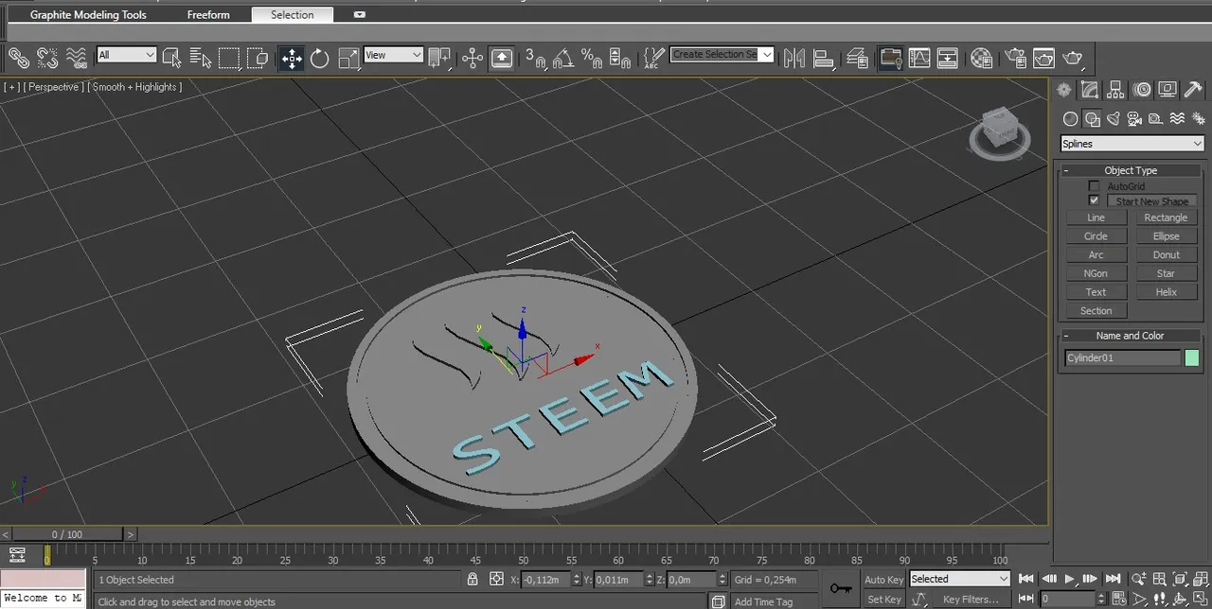This screenshot has width=1212, height=609.
Task: Toggle Angle Snap
Action: pos(564,59)
